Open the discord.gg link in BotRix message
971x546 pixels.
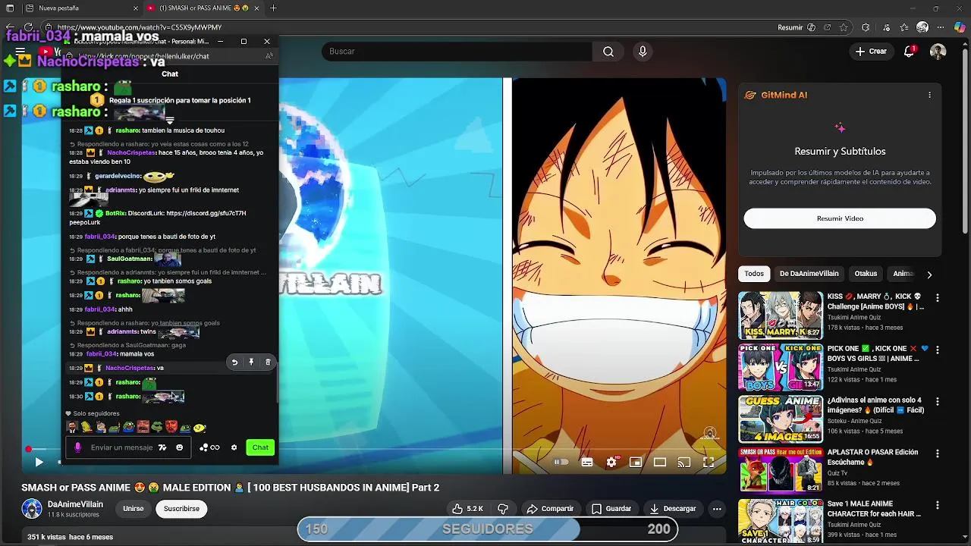(x=206, y=214)
